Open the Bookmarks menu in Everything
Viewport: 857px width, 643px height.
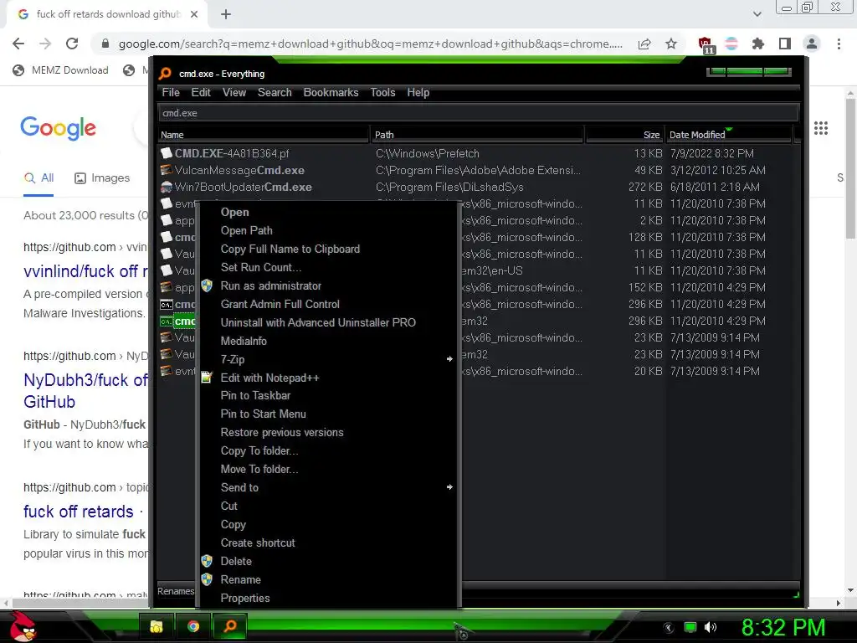click(x=331, y=92)
